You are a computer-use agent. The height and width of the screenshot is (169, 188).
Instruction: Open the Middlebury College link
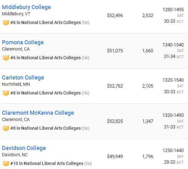click(x=27, y=7)
